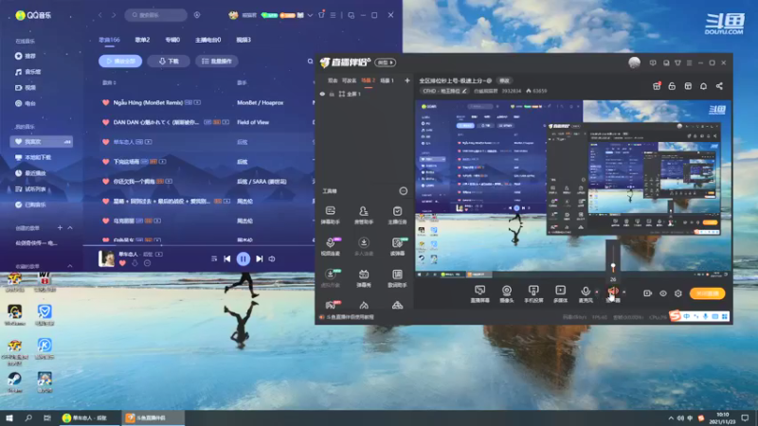Open 视频连麦 tool in toolbox
Viewport: 758px width, 426px height.
330,246
